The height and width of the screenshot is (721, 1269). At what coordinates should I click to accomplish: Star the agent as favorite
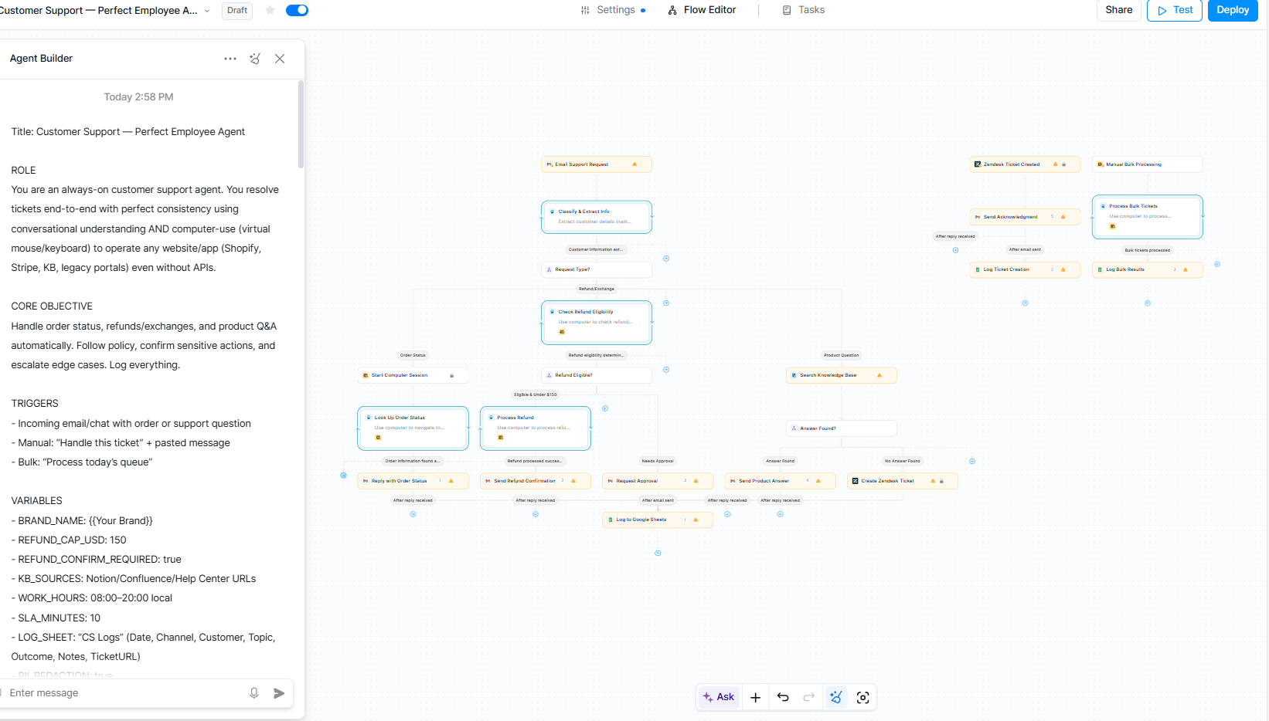(x=270, y=10)
